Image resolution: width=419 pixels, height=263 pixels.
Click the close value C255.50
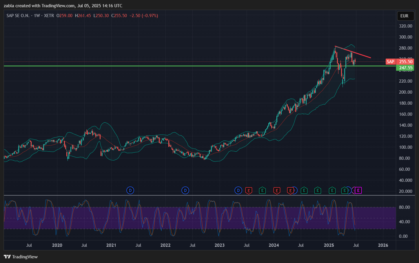point(119,16)
